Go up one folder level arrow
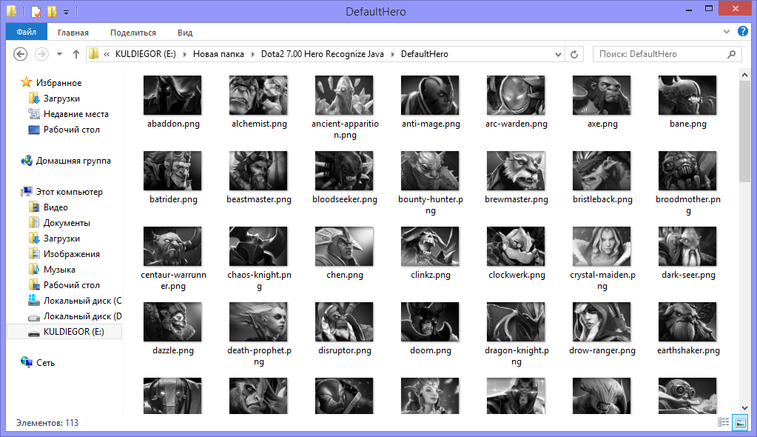The image size is (757, 437). click(75, 54)
